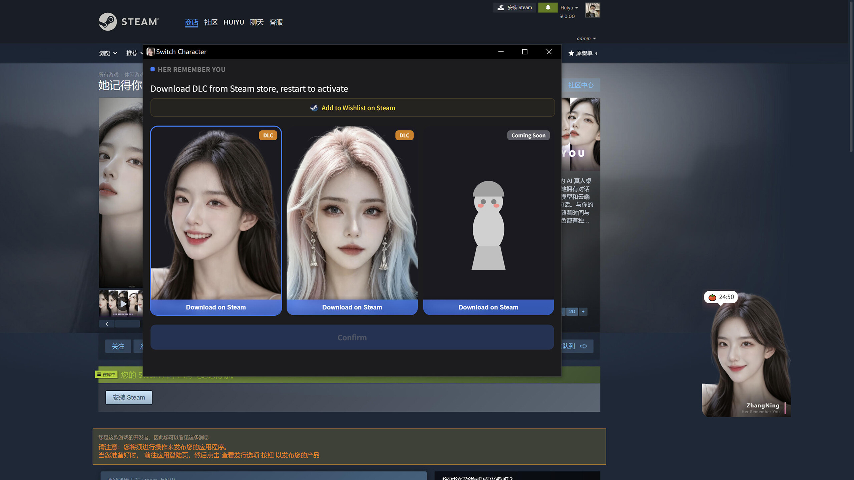Click the game header image on right
The height and width of the screenshot is (480, 854).
pos(581,134)
